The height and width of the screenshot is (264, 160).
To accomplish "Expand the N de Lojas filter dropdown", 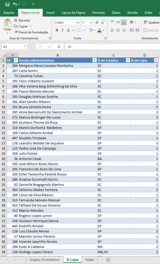I will click(x=156, y=60).
